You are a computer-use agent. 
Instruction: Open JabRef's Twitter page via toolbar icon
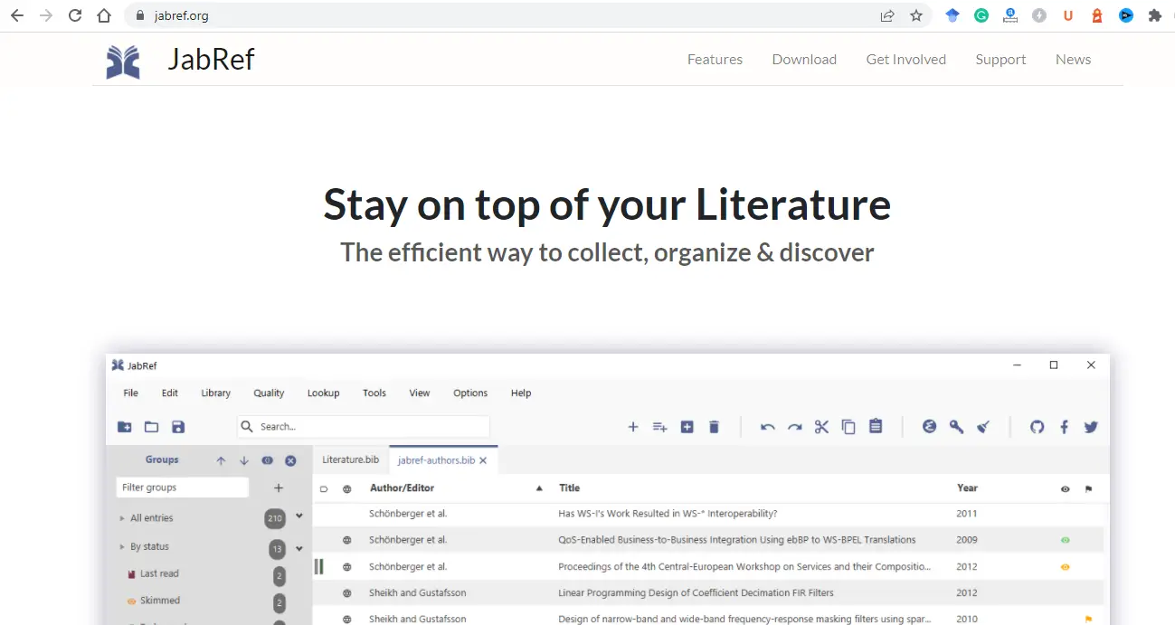pos(1090,426)
